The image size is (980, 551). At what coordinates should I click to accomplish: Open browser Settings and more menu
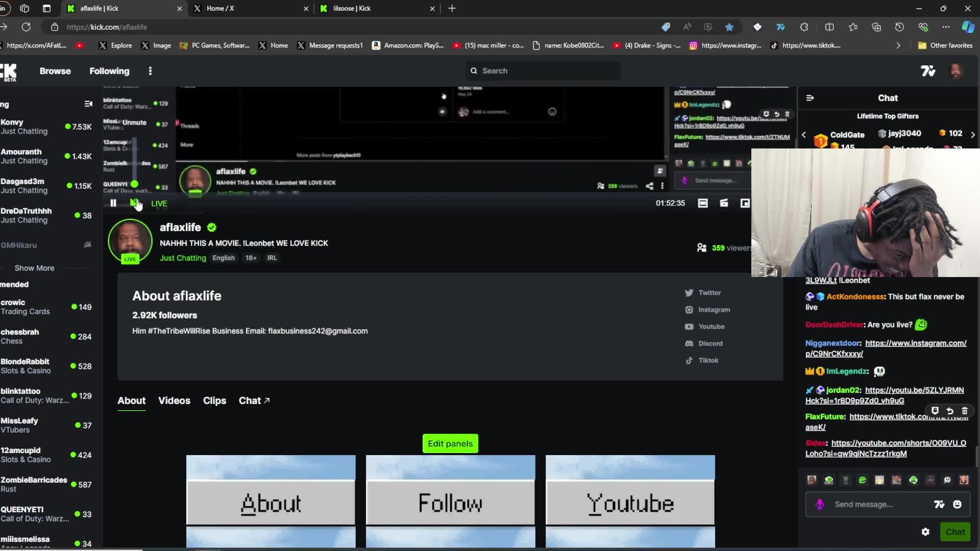pyautogui.click(x=946, y=27)
